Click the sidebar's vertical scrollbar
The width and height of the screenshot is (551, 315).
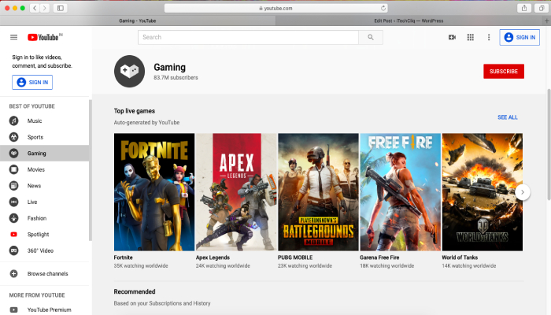coord(91,171)
